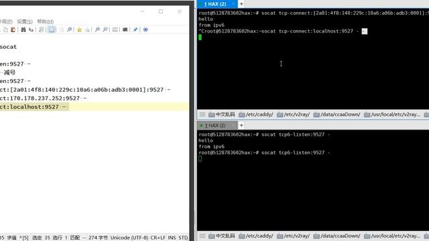
Task: Click /etc/v2ray/ shortcut in bottom quick-command bar
Action: 293,236
